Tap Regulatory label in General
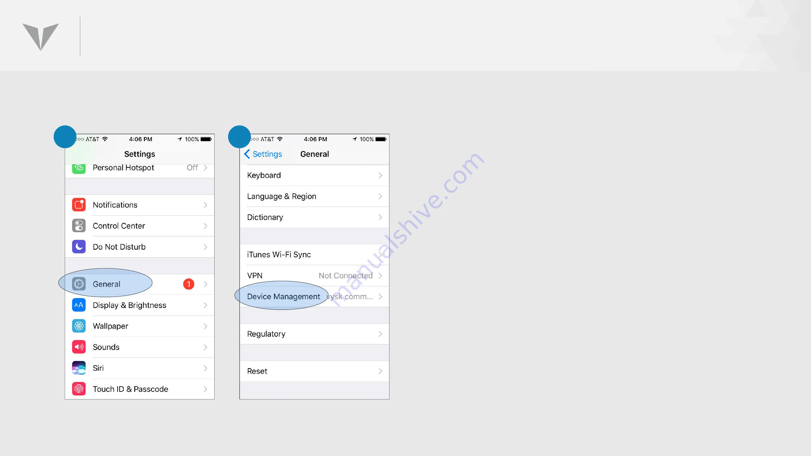Screen dimensions: 811x456 266,334
